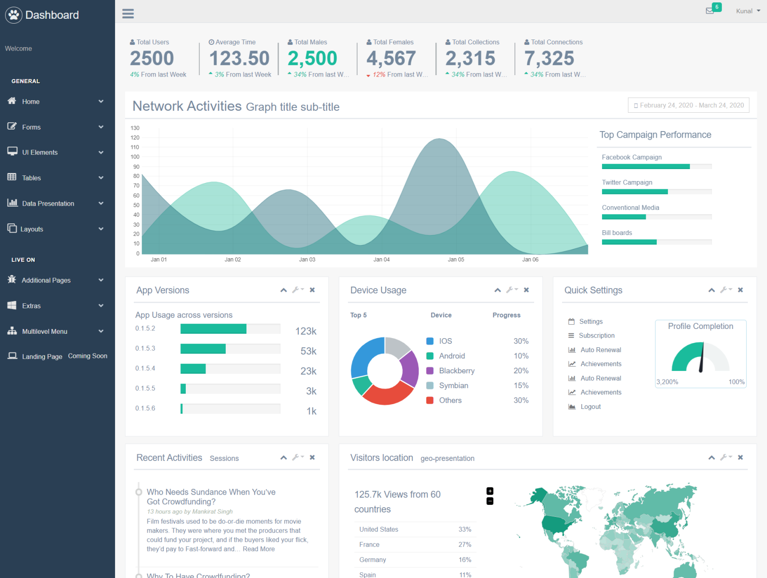Collapse the Quick Settings panel
767x578 pixels.
712,290
